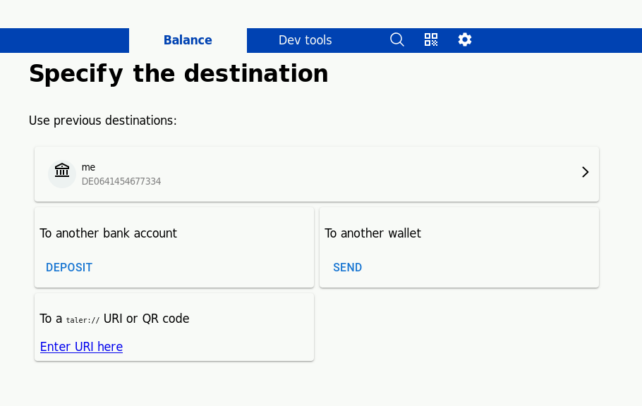The image size is (642, 406).
Task: Click the blue header bar left of Balance
Action: pyautogui.click(x=63, y=40)
